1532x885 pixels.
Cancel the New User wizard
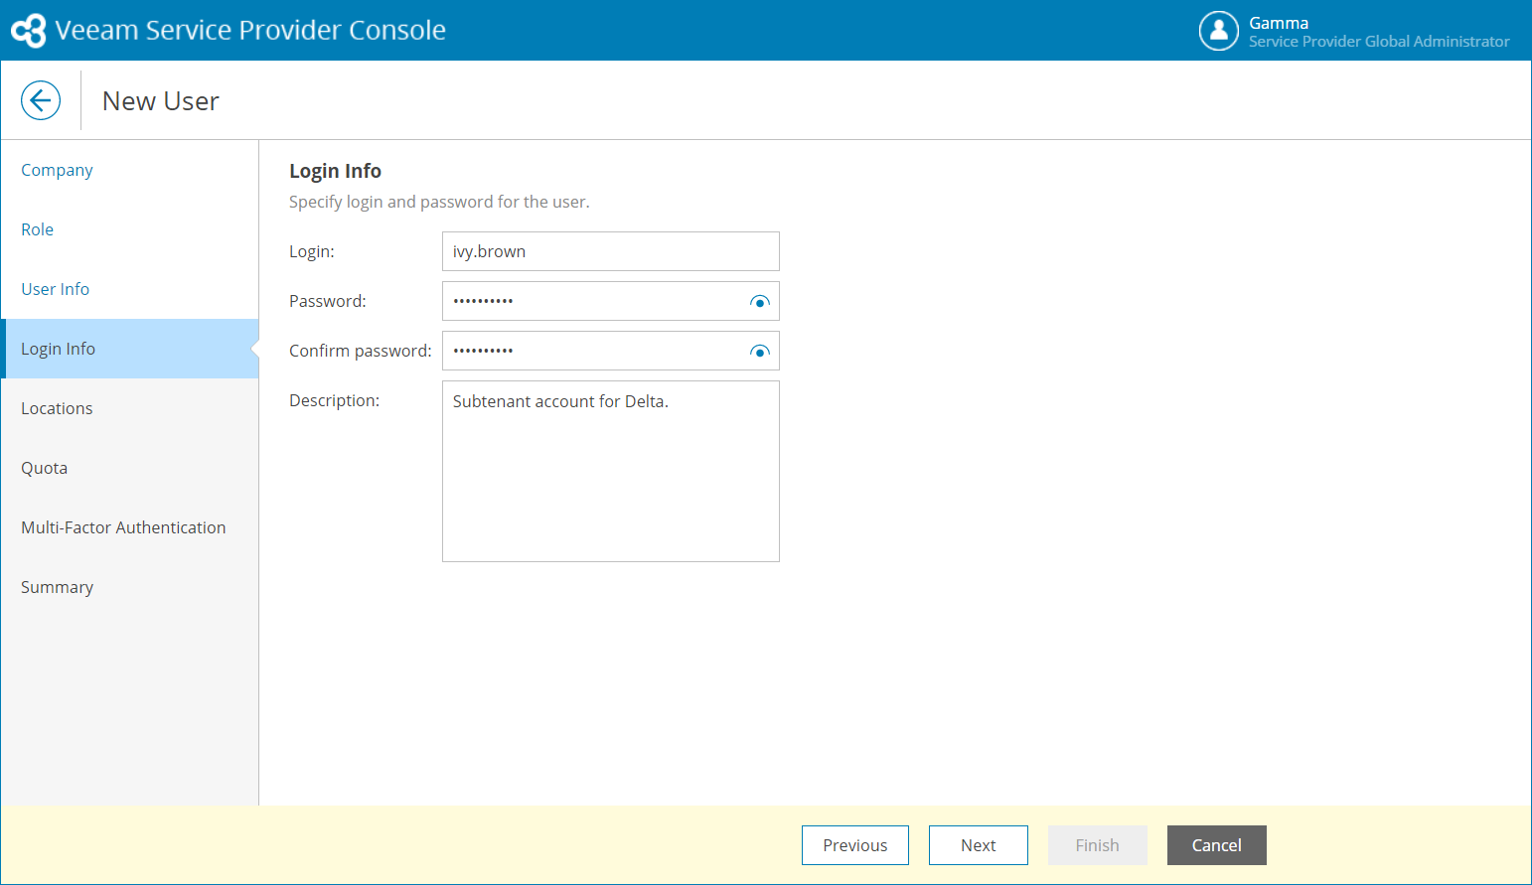coord(1216,845)
